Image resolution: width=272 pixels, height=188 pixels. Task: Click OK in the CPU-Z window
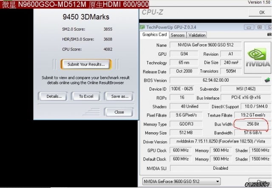261,12
